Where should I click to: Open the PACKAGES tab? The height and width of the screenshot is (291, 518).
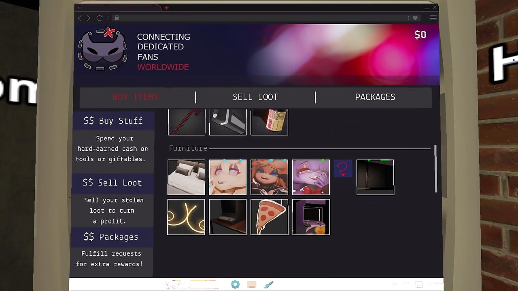[x=375, y=97]
